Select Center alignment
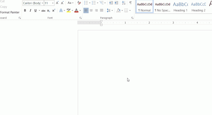212x115 pixels. tap(91, 10)
